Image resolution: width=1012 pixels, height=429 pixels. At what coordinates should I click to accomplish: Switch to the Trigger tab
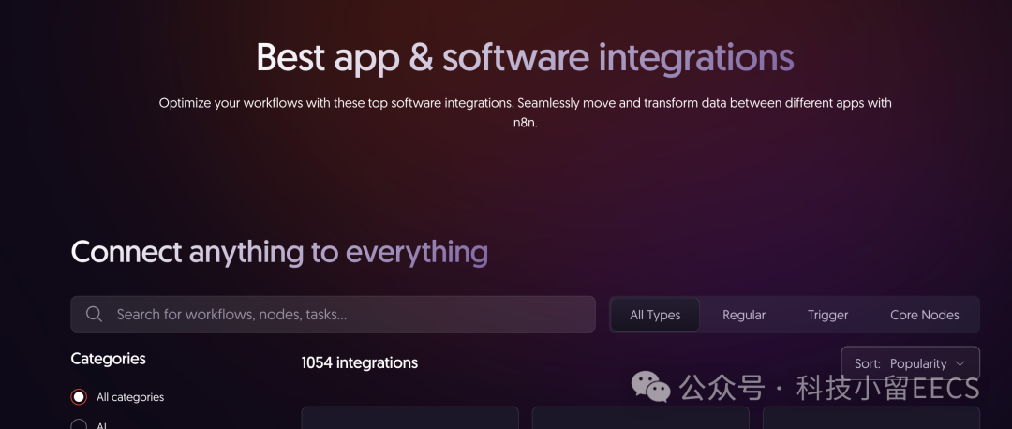[827, 315]
